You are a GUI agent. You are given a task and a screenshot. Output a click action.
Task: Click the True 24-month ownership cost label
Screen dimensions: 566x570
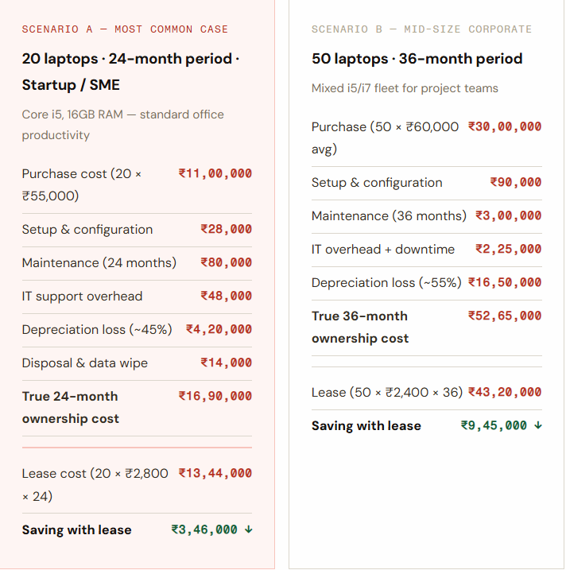pyautogui.click(x=71, y=407)
